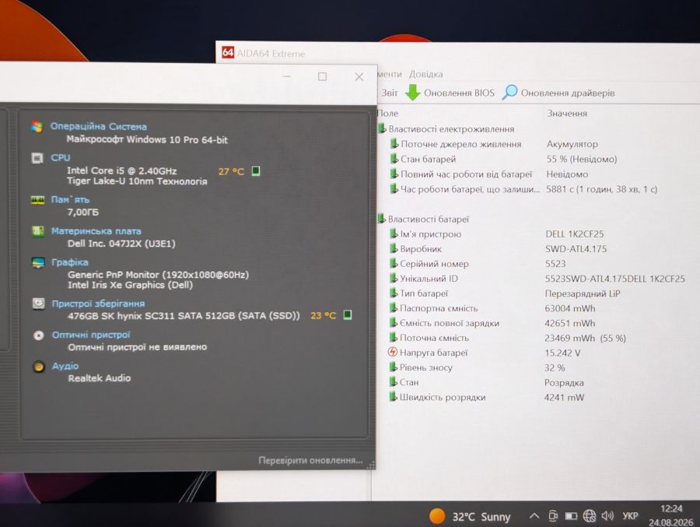Screen dimensions: 700x527
Task: Click icon beside Поточне джерело живлення
Action: 394,144
